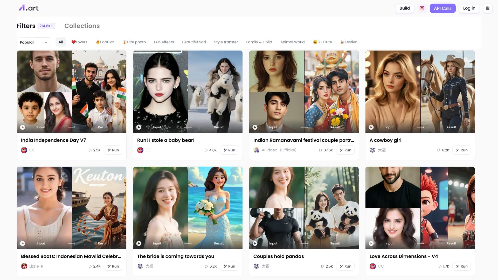Play the India Independence Day V7 preview

pos(23,127)
